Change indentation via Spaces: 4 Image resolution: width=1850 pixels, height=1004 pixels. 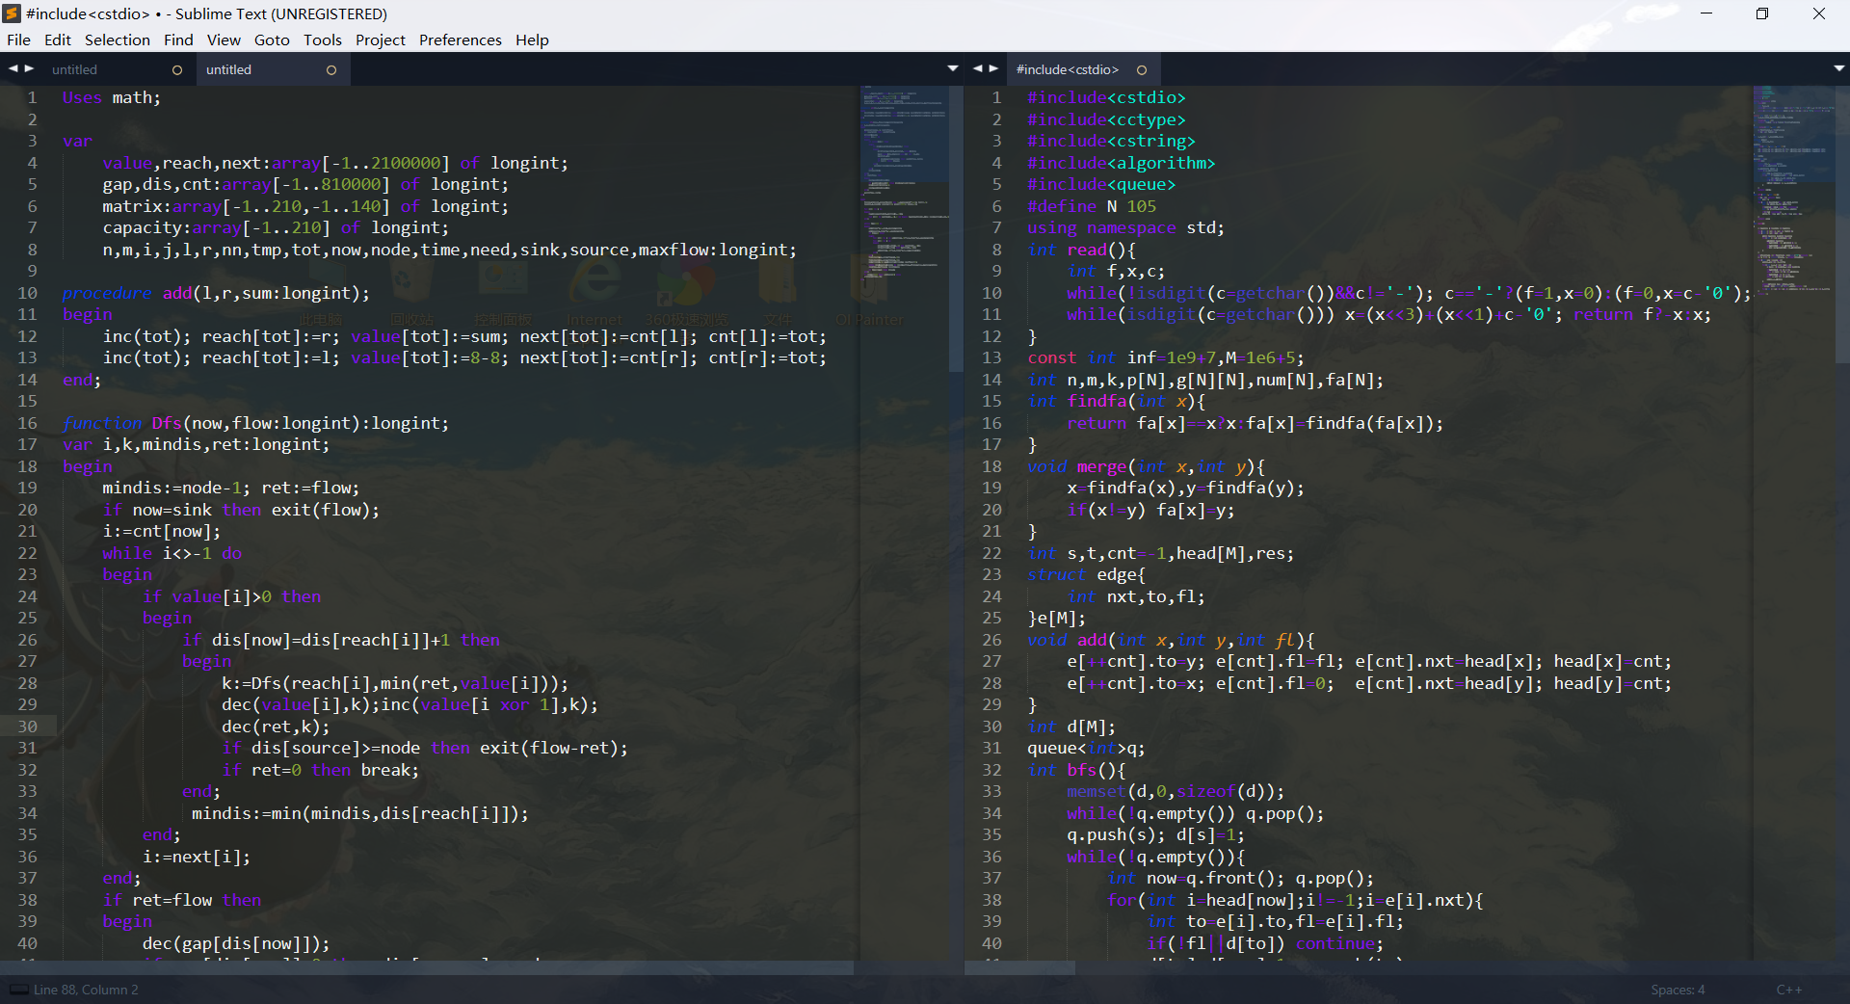click(x=1678, y=990)
